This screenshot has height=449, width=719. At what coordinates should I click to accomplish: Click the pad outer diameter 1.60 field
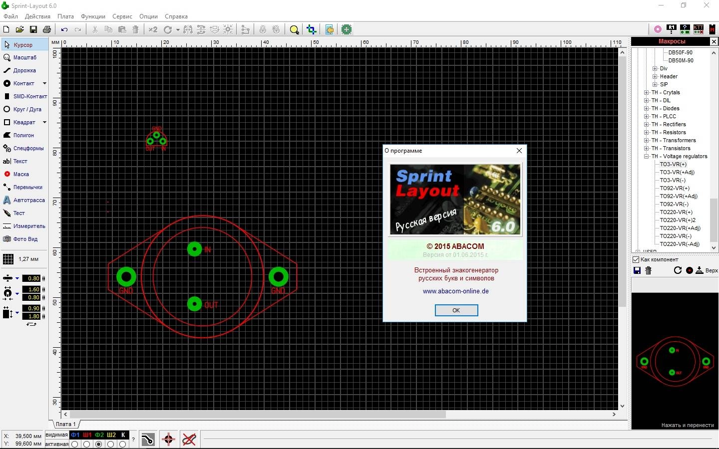32,289
